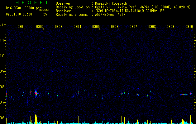The height and width of the screenshot is (124, 196).
Task: Click the HROFFT title text
Action: coord(32,2)
